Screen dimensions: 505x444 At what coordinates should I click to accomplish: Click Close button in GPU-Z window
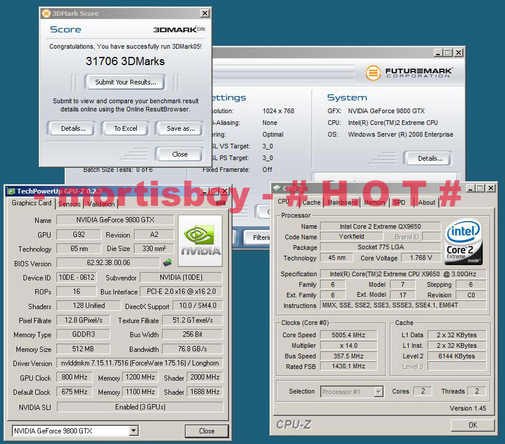207,431
